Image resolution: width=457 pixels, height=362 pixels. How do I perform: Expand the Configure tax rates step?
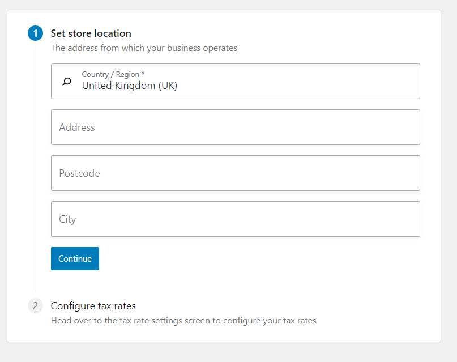tap(93, 306)
